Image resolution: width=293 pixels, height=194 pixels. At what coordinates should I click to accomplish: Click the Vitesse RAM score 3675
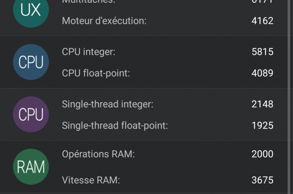(x=262, y=180)
